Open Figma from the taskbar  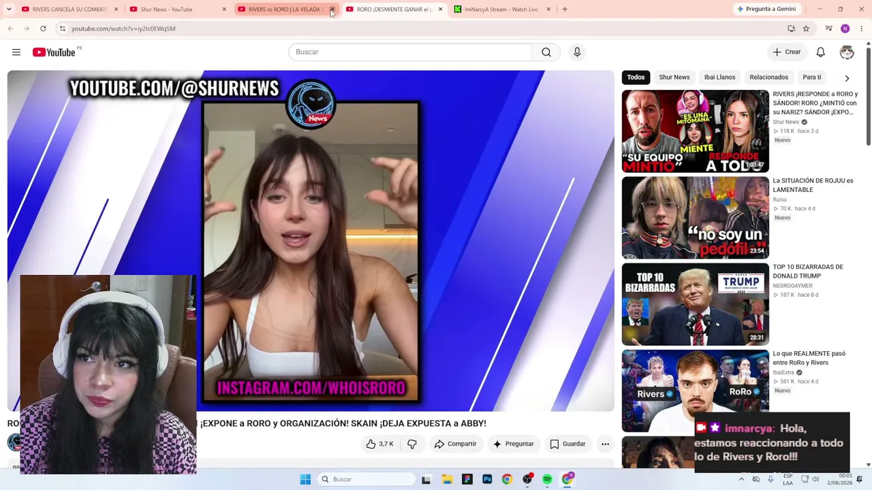tap(467, 479)
